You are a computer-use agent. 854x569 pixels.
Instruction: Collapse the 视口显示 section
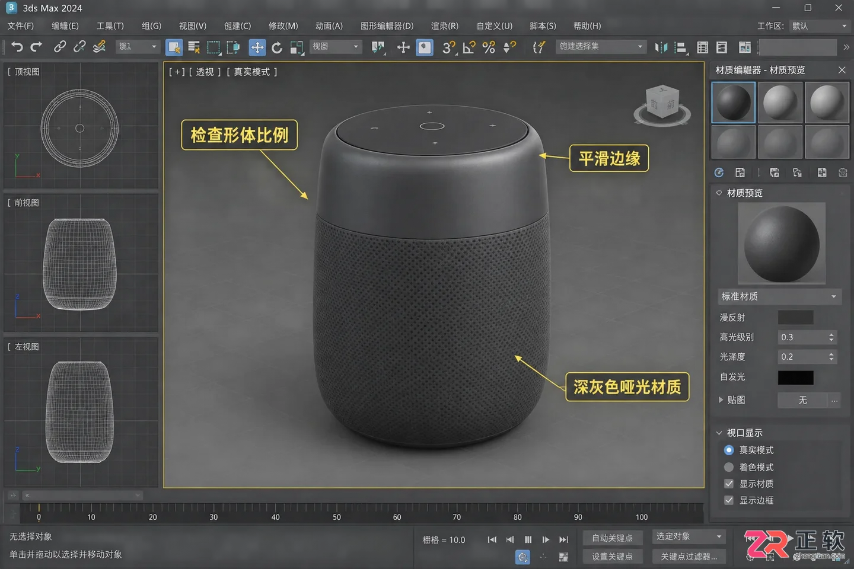(719, 433)
